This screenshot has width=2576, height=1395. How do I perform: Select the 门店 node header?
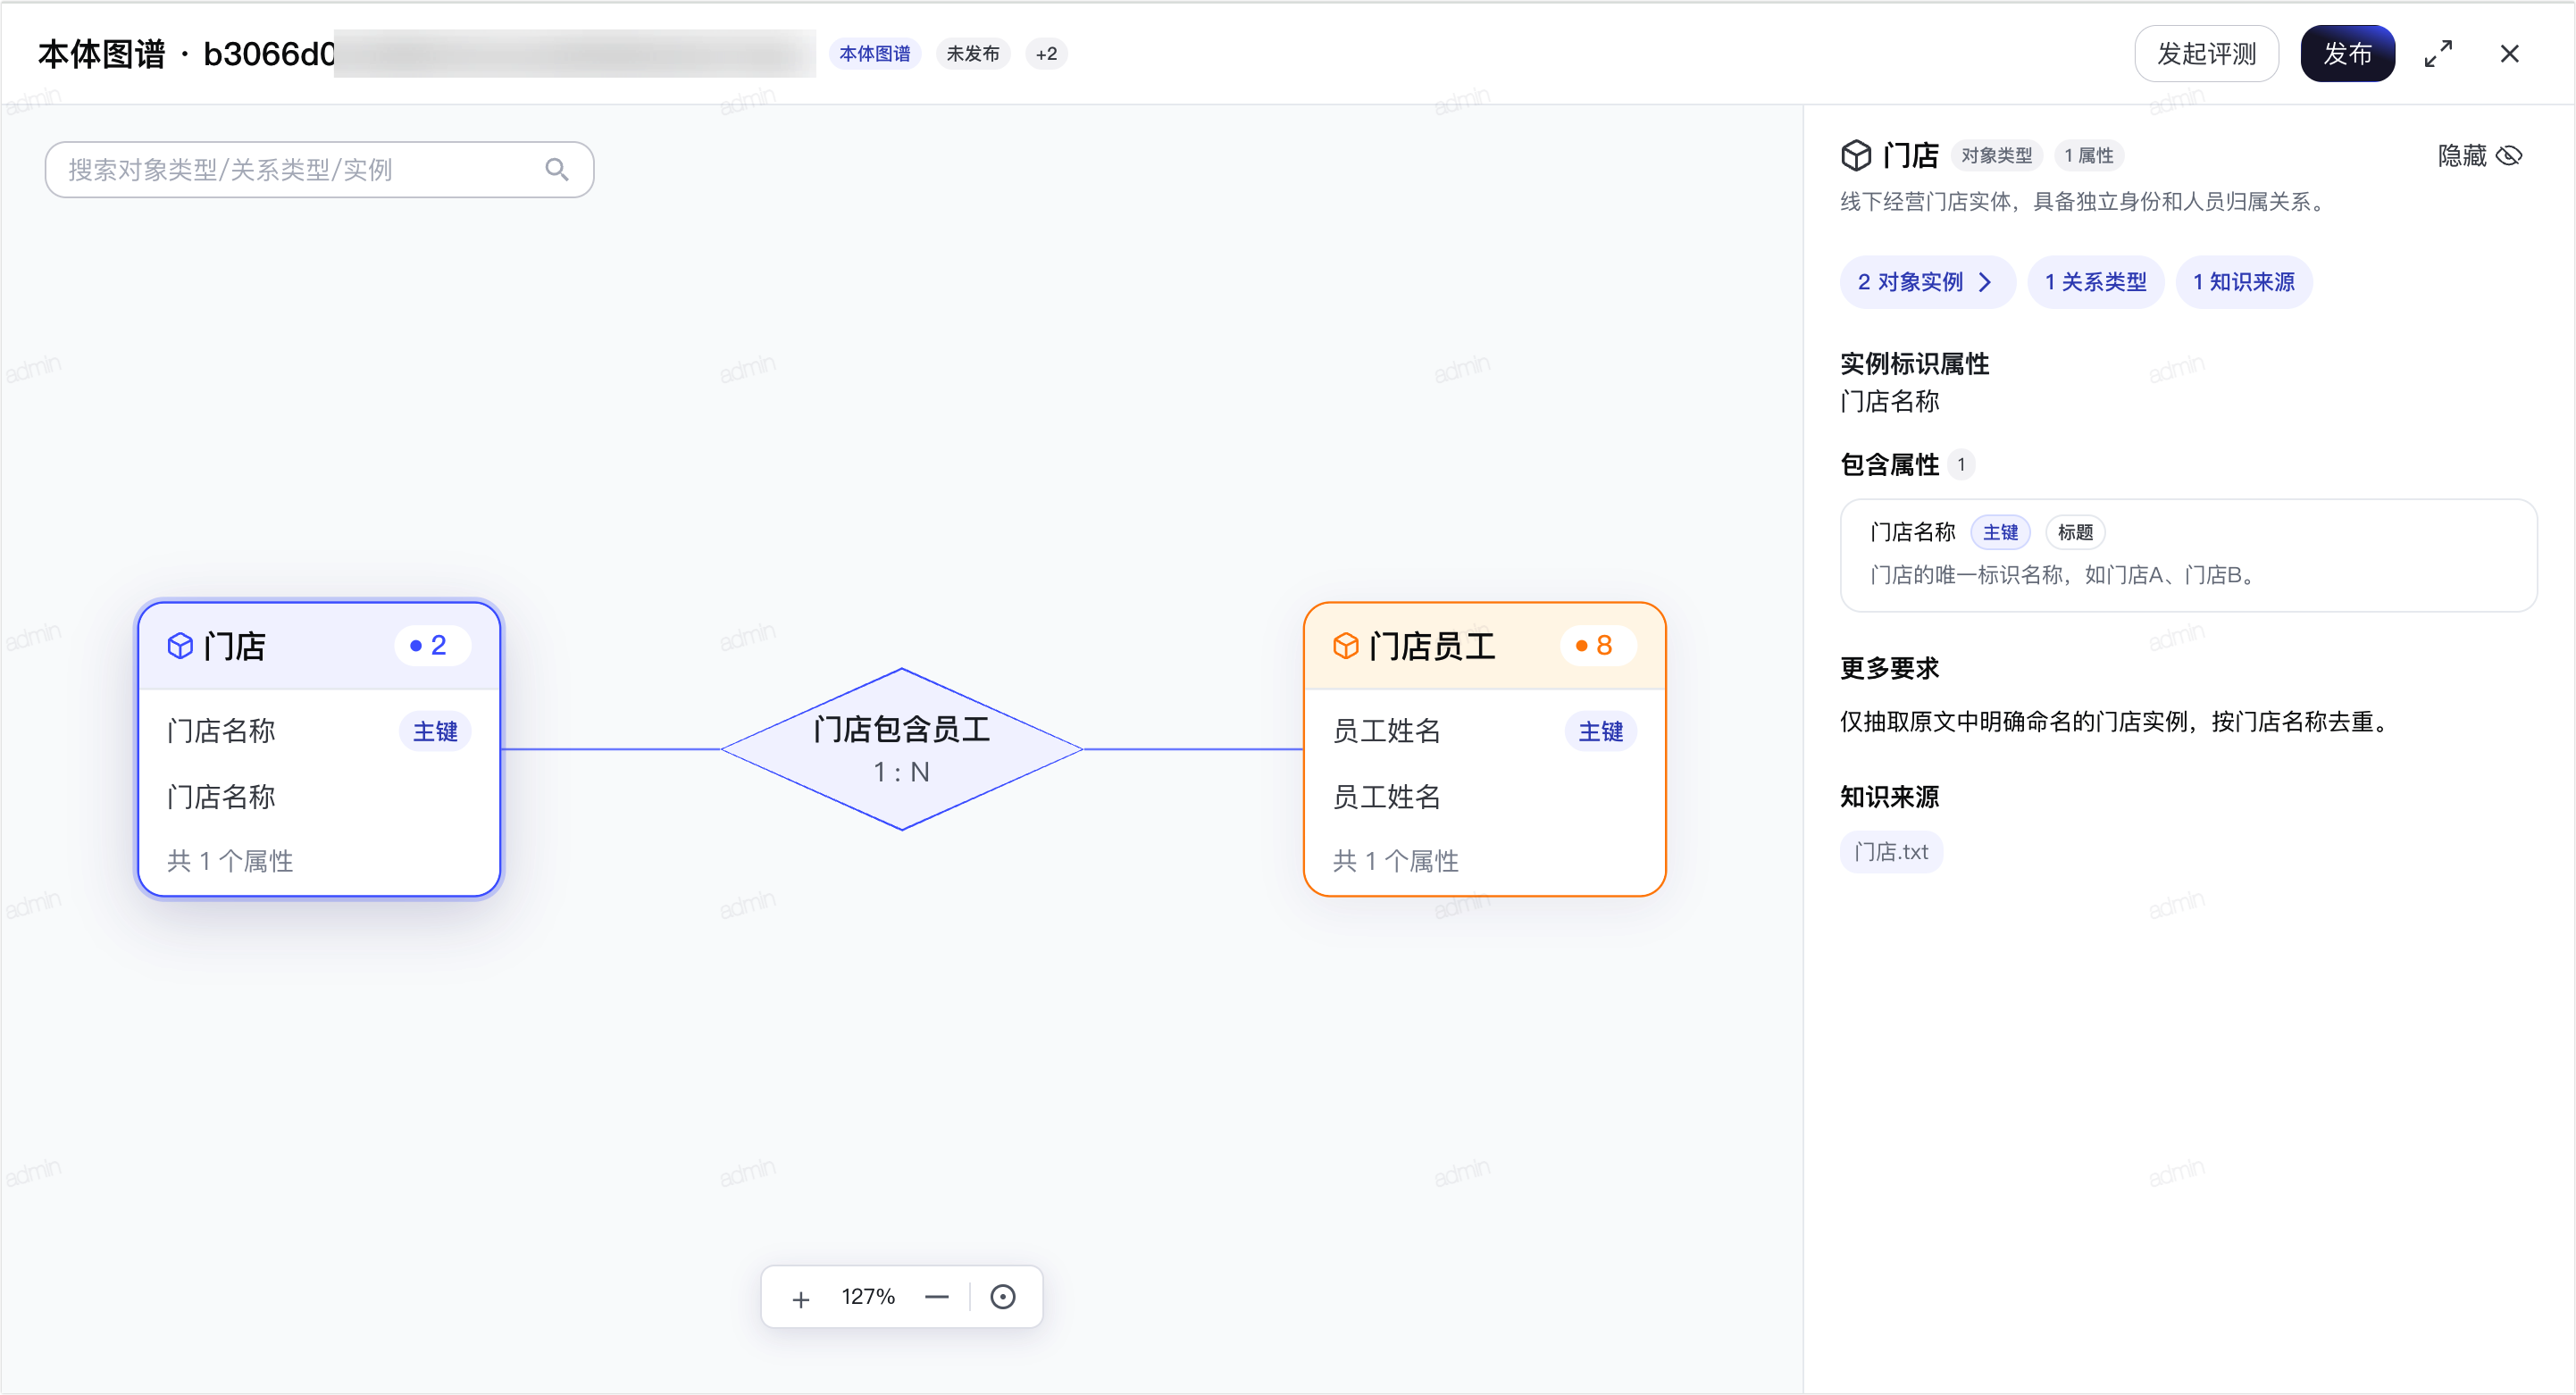coord(319,646)
